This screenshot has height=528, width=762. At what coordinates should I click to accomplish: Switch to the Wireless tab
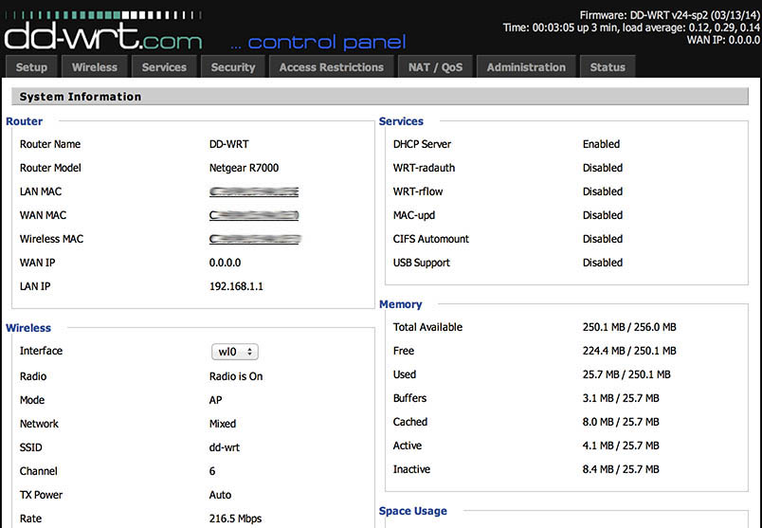[95, 67]
